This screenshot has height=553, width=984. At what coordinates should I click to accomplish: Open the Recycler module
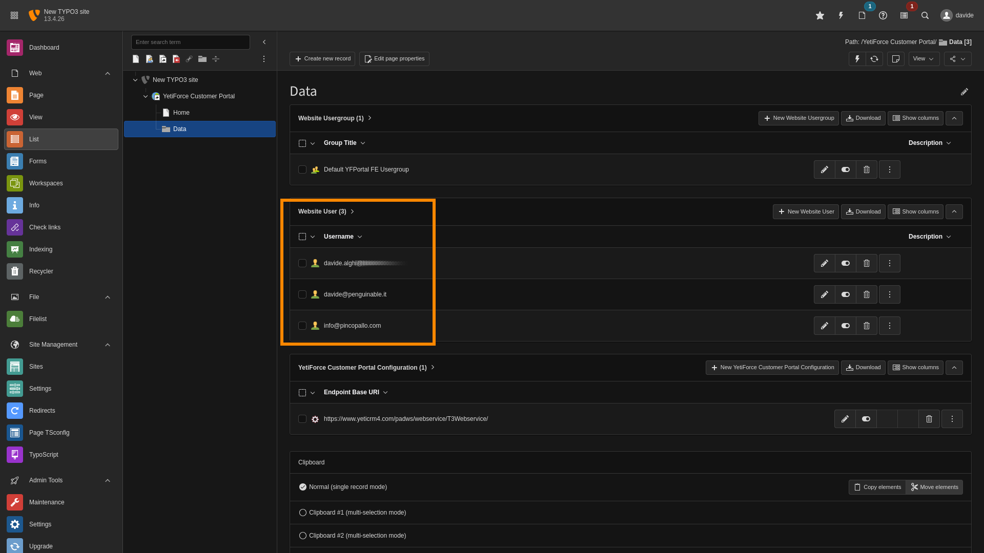point(41,271)
